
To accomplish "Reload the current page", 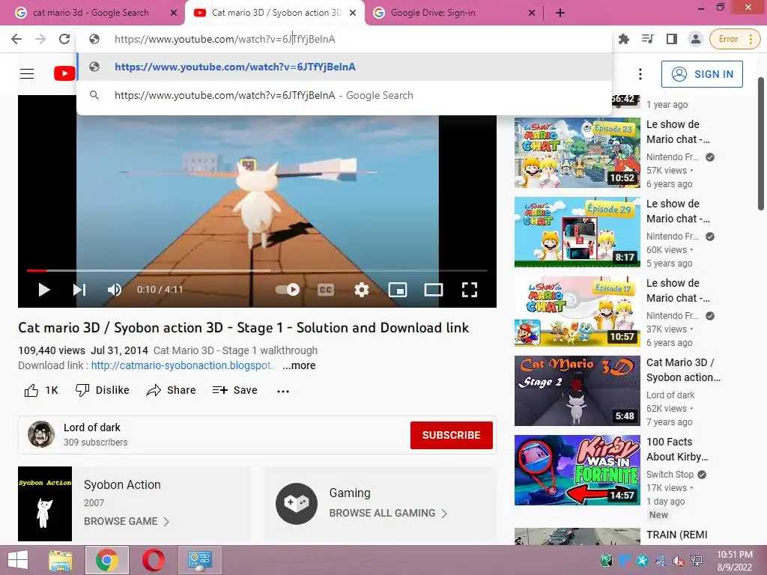I will (64, 39).
